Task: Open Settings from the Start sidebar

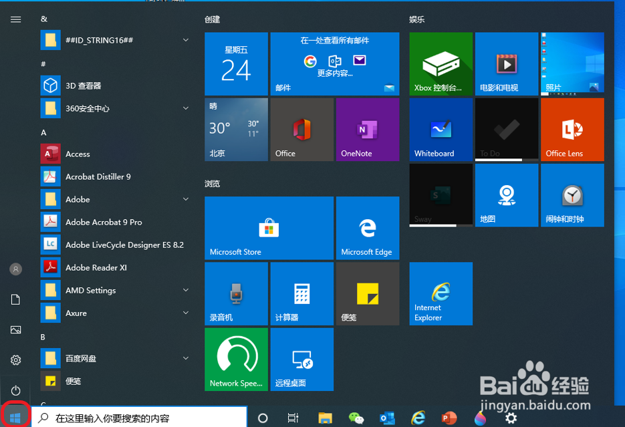Action: (15, 360)
